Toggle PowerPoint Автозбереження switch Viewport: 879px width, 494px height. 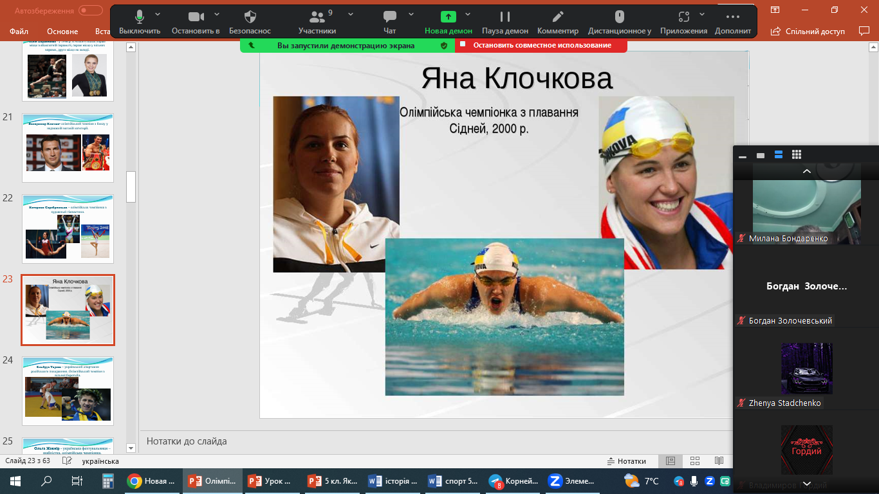point(91,10)
